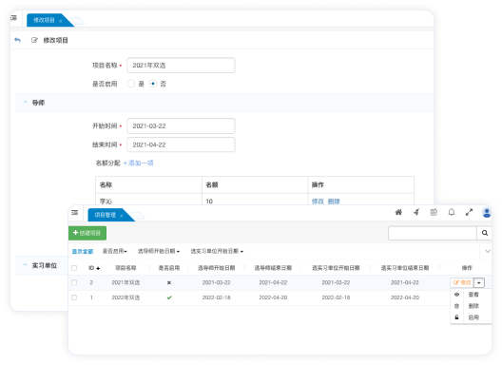Check the select-all checkbox in table header
The width and height of the screenshot is (502, 365).
pyautogui.click(x=74, y=268)
